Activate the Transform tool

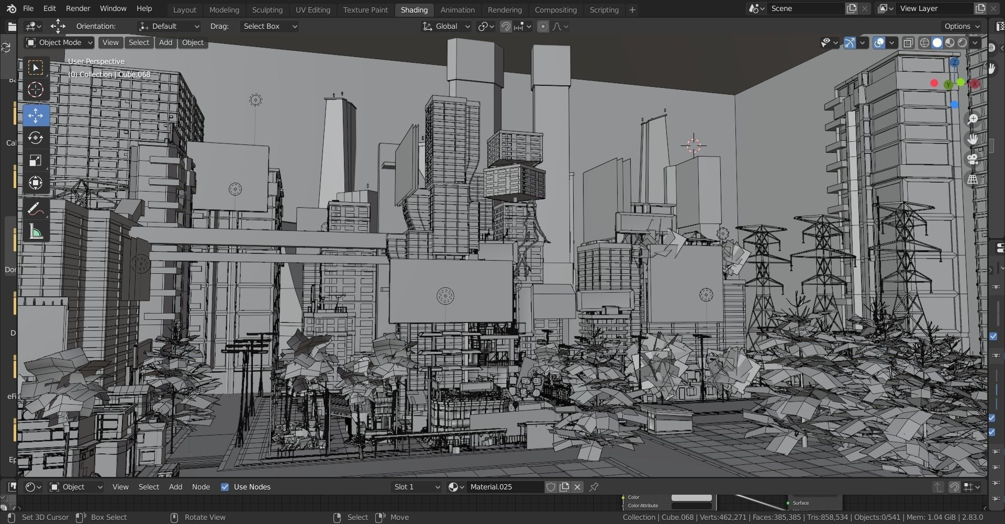click(x=36, y=183)
